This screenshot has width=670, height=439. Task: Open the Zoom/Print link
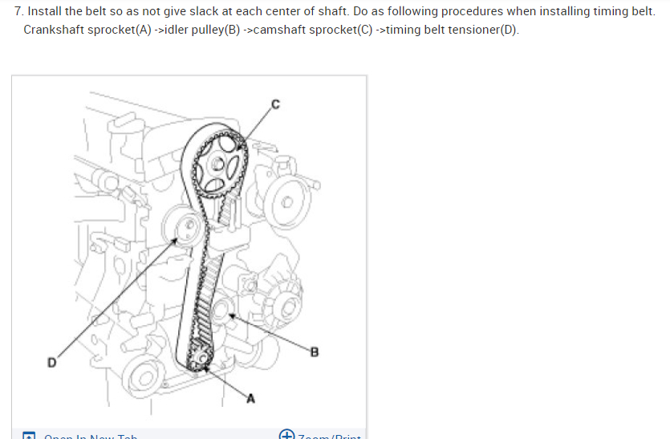click(330, 437)
